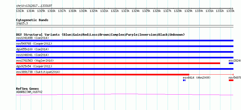Click the nsv549768 blue variant bar
241x110 pixels.
coord(125,46)
